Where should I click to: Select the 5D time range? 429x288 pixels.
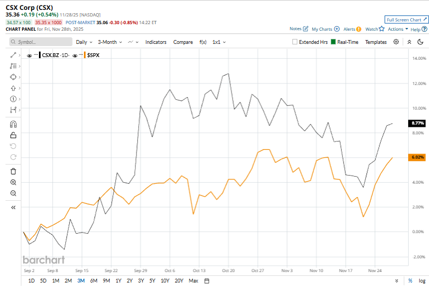coord(43,281)
